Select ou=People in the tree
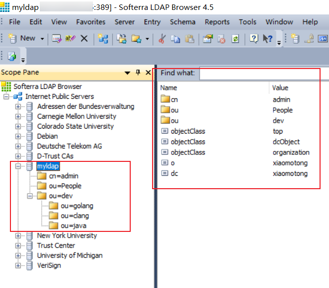This screenshot has width=329, height=288. point(65,186)
